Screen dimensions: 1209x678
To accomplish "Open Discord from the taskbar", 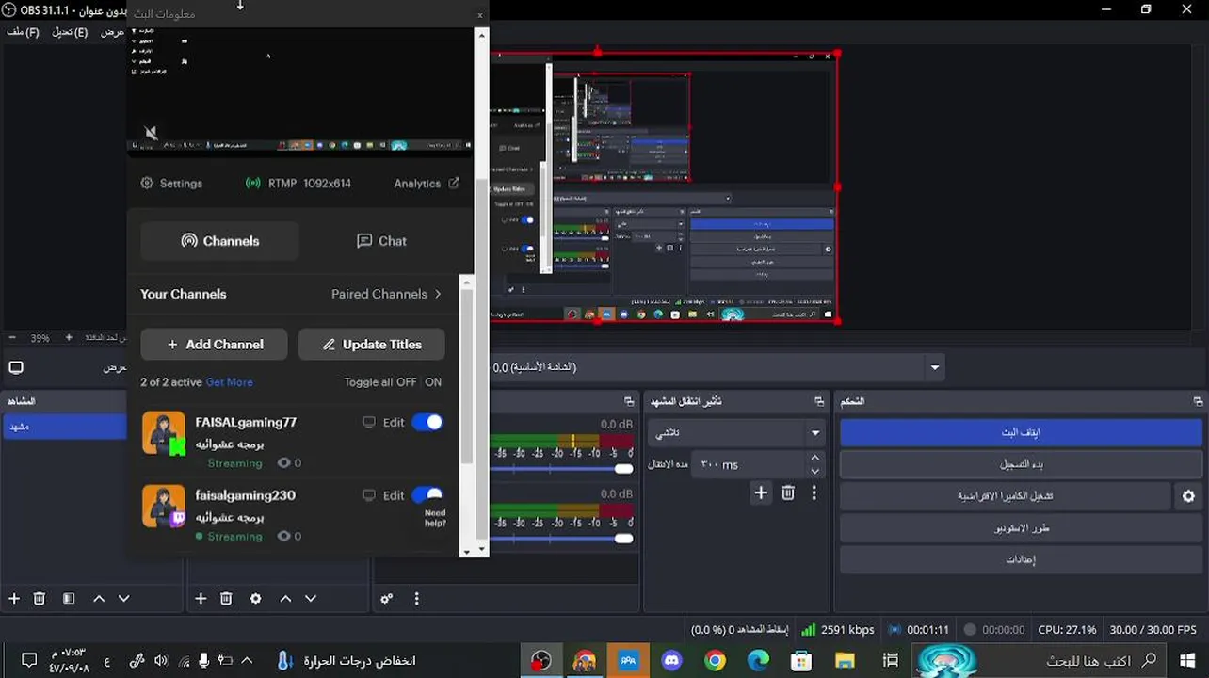I will pyautogui.click(x=671, y=660).
